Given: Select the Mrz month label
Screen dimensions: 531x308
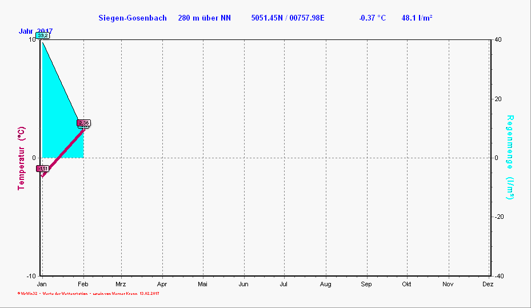Looking at the screenshot, I should click(121, 283).
